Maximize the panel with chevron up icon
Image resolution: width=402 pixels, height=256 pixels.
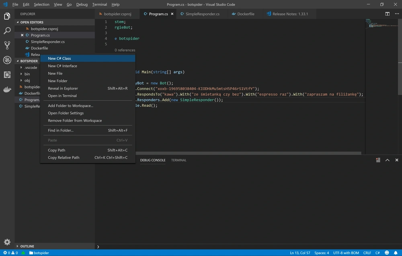(388, 160)
